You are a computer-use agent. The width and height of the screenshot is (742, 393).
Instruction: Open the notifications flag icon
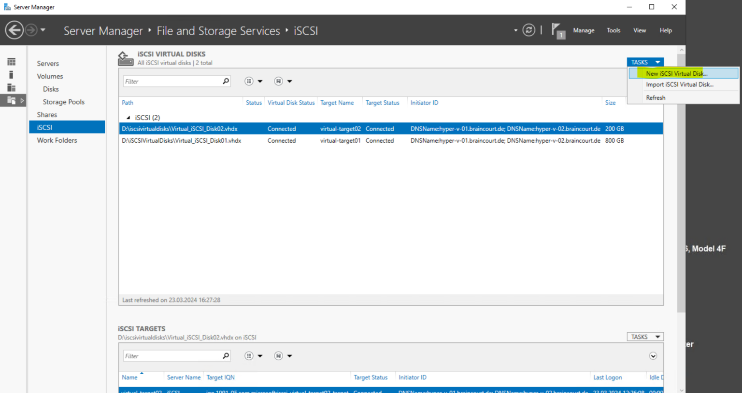point(557,30)
